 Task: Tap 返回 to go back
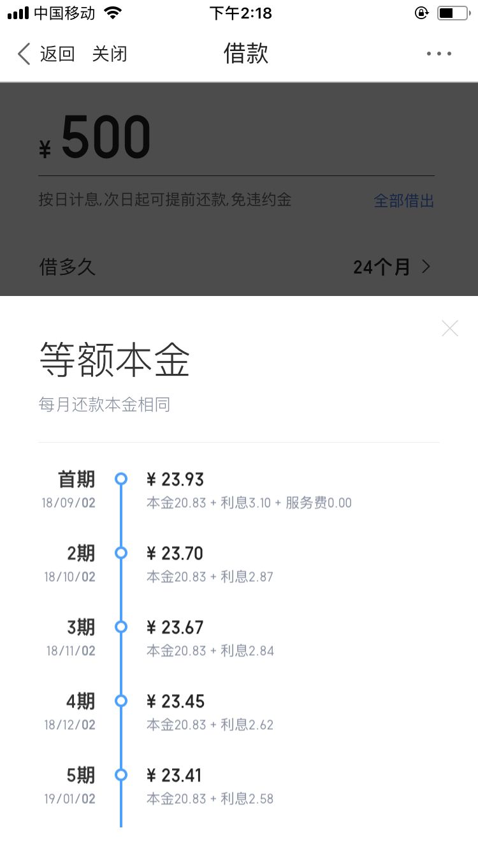coord(57,54)
